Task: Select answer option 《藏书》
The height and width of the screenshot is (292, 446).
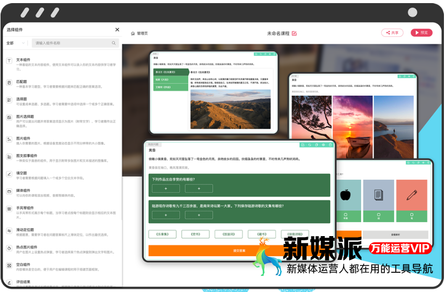Action: point(262,234)
